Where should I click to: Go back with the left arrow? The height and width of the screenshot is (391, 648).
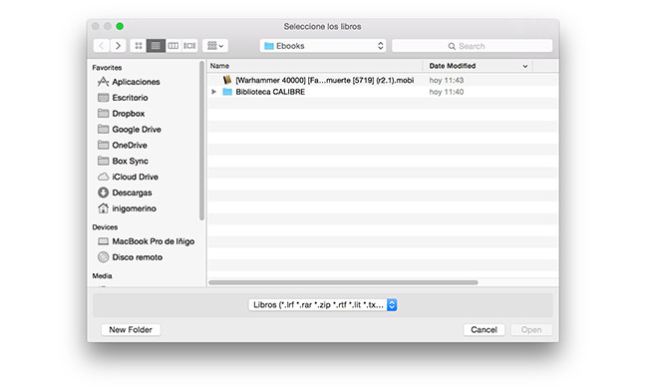(x=102, y=46)
